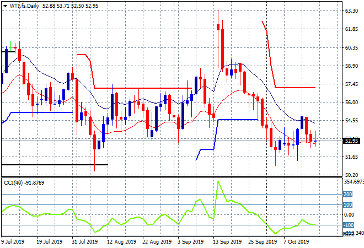Image resolution: width=364 pixels, height=248 pixels.
Task: Click the green candle near 9 Jul at top left
Action: pyautogui.click(x=10, y=47)
